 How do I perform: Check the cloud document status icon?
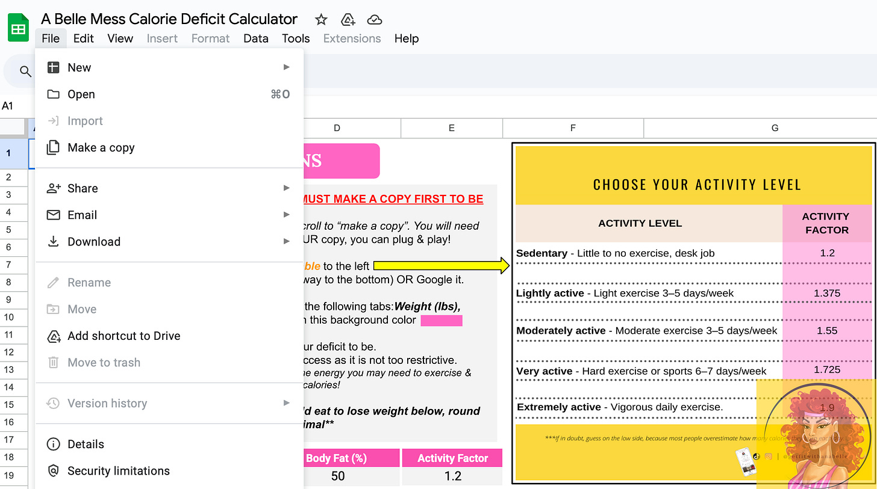(x=375, y=19)
